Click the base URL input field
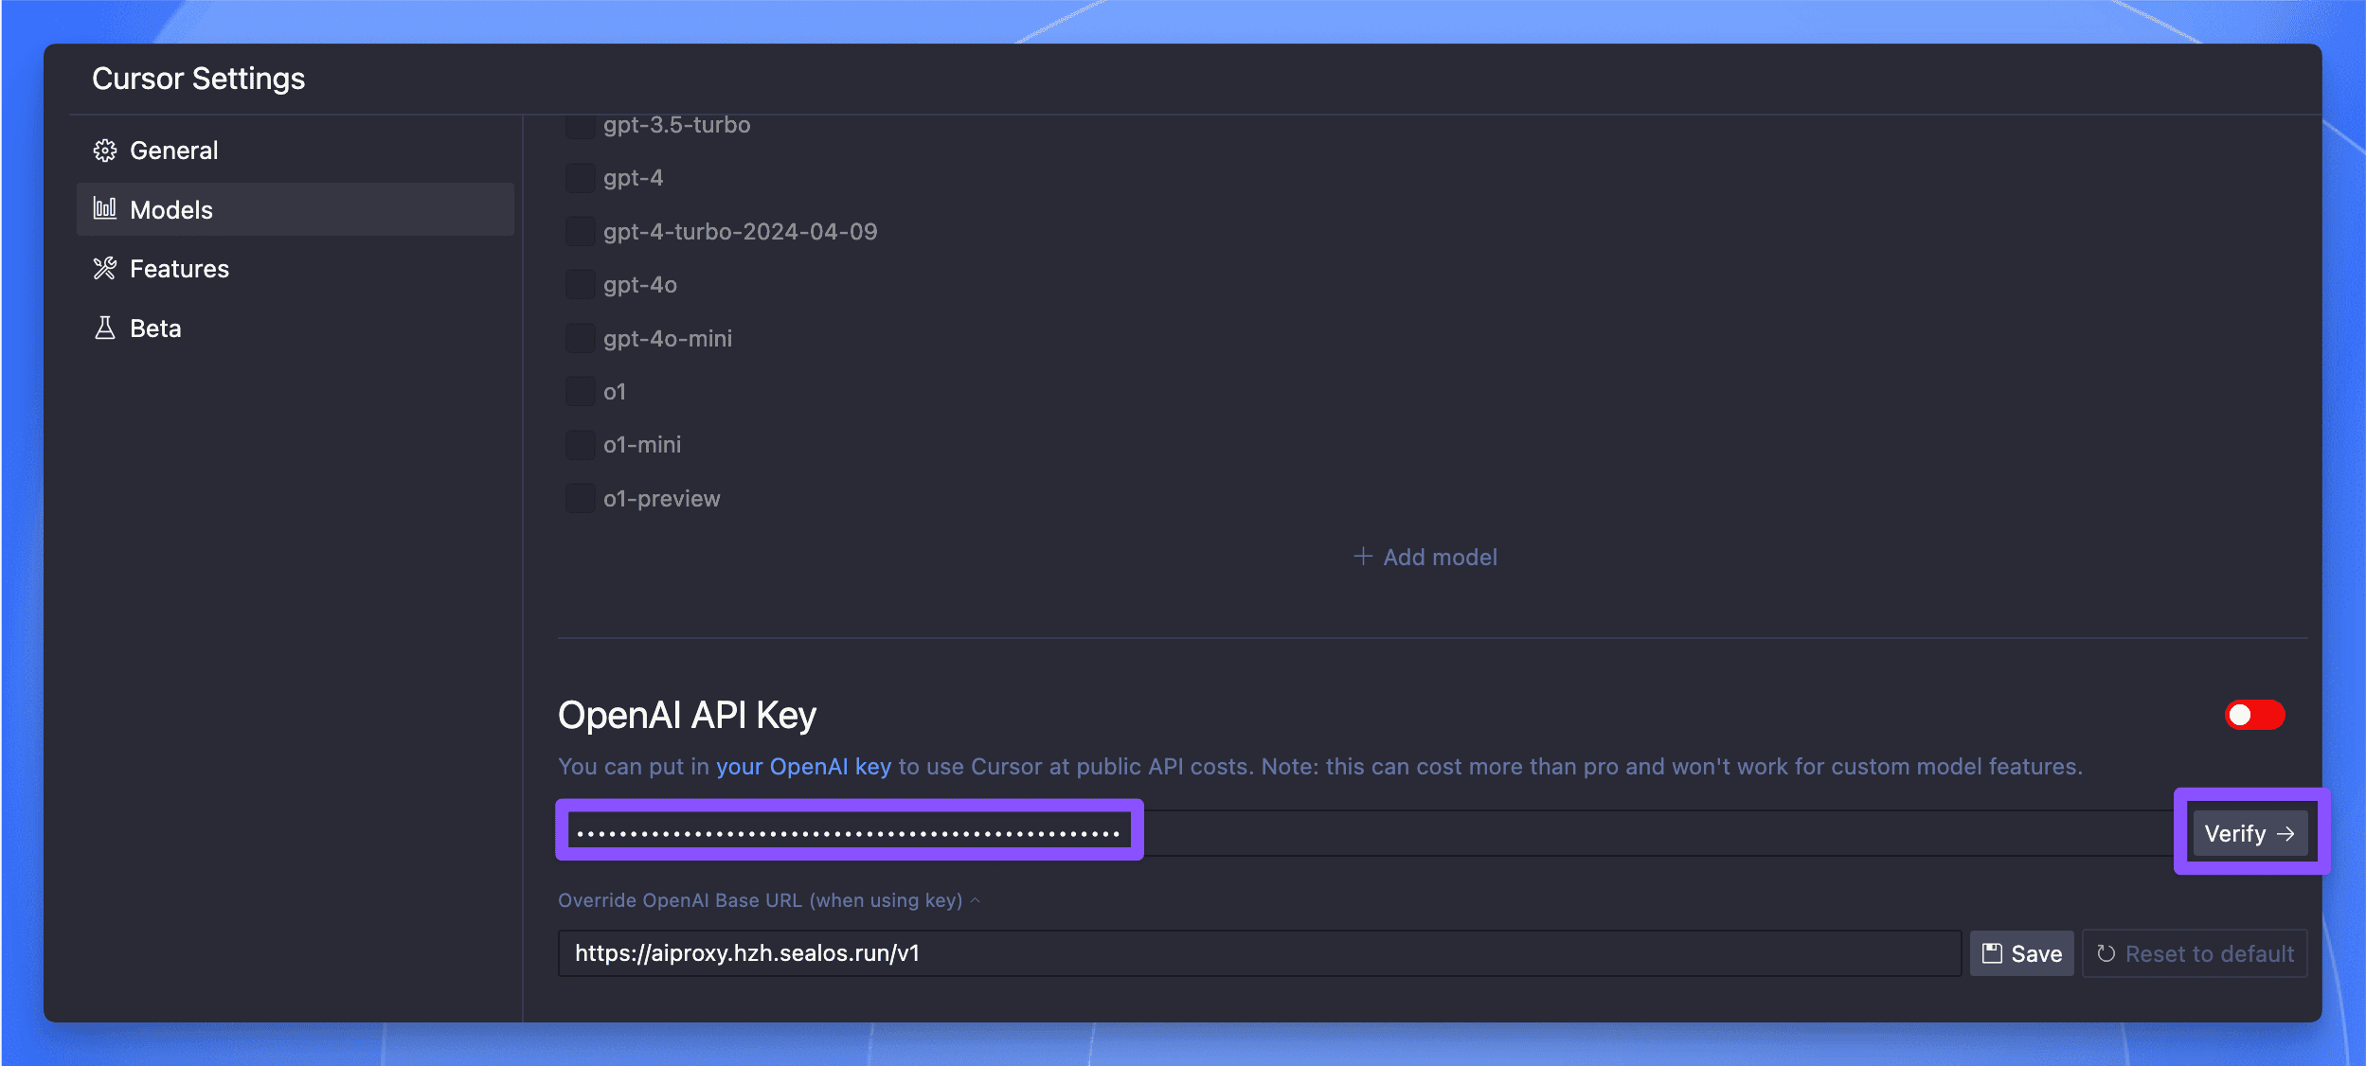This screenshot has width=2366, height=1066. point(1258,953)
